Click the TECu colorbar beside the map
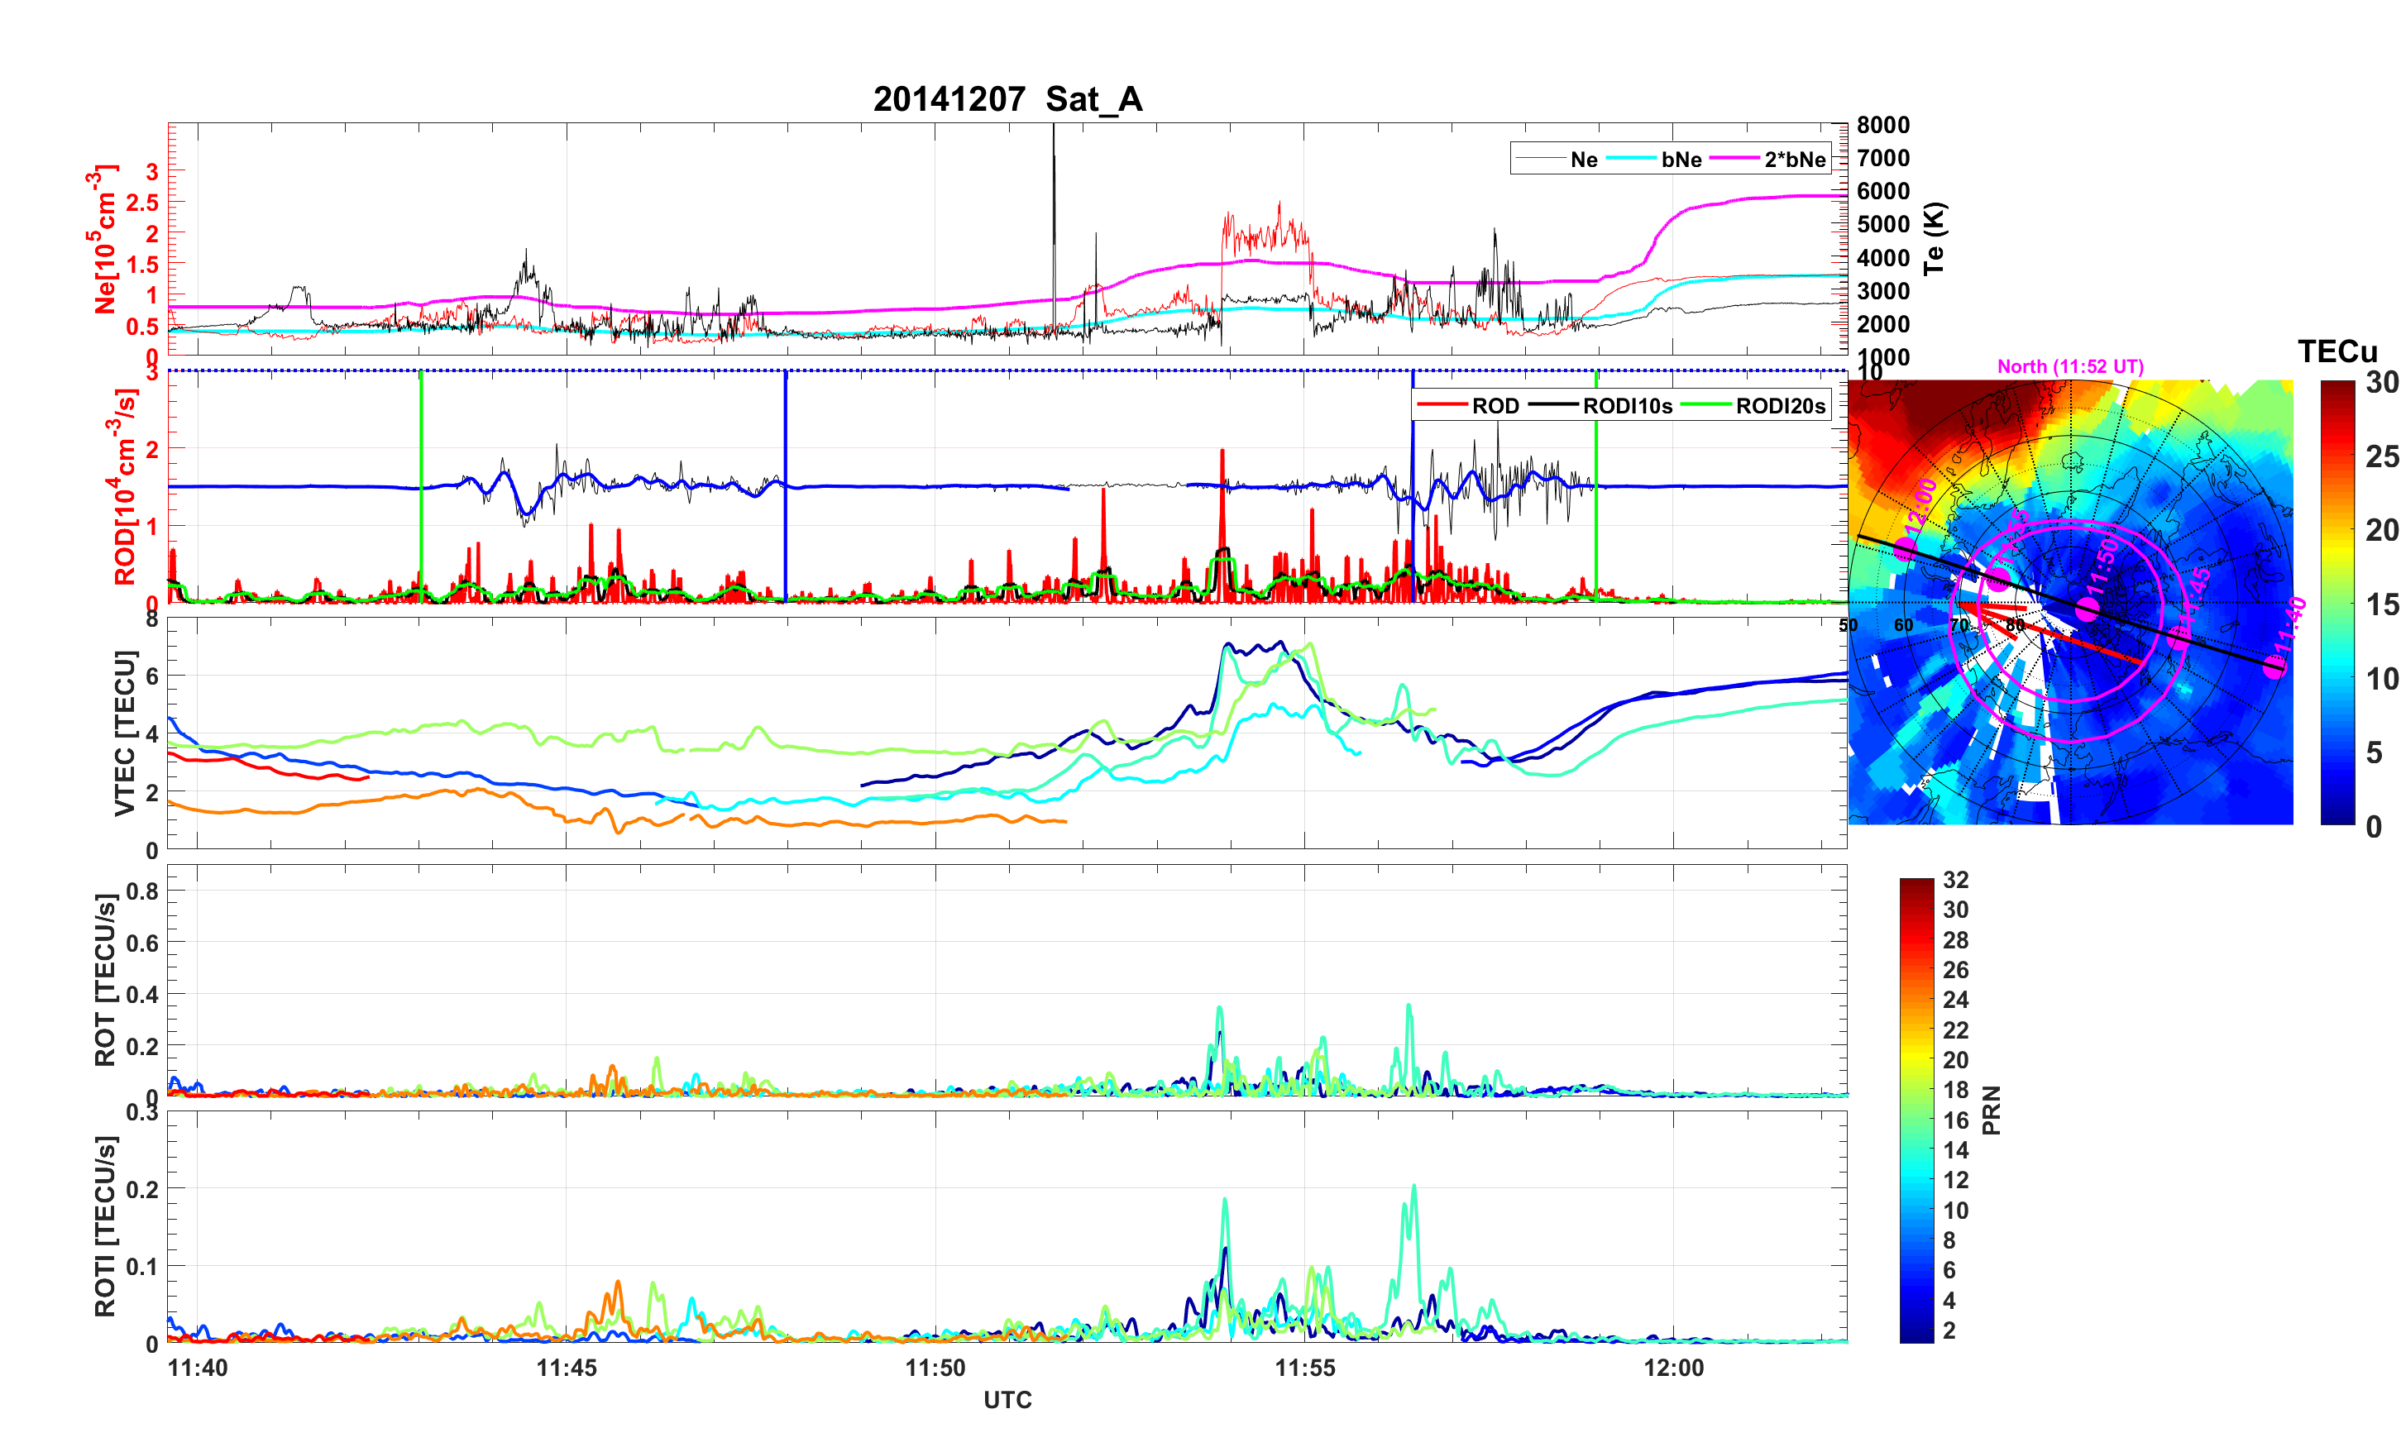 click(2336, 602)
